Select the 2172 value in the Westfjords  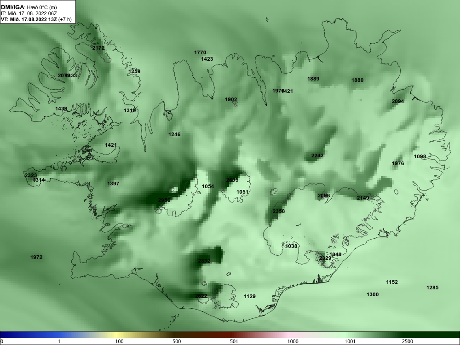tap(98, 47)
